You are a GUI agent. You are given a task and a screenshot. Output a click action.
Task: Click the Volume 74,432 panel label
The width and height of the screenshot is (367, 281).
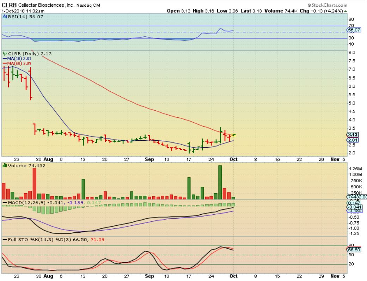point(27,166)
